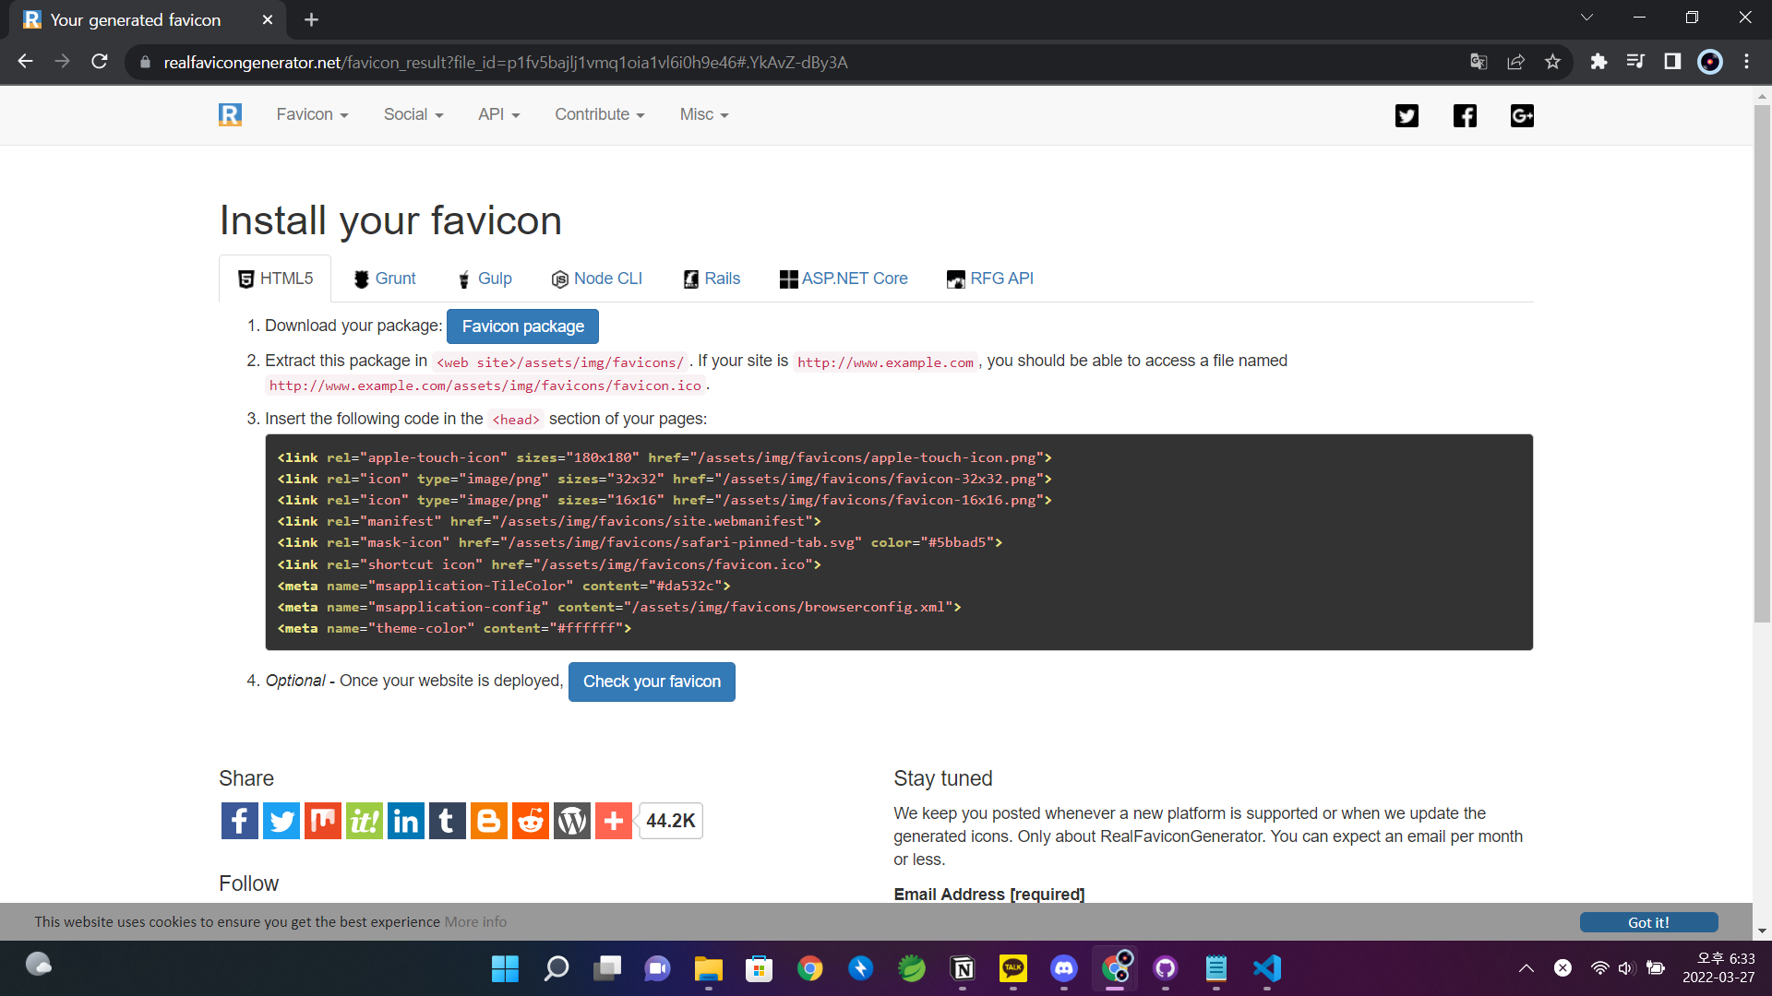Expand the Favicon dropdown menu

312,114
